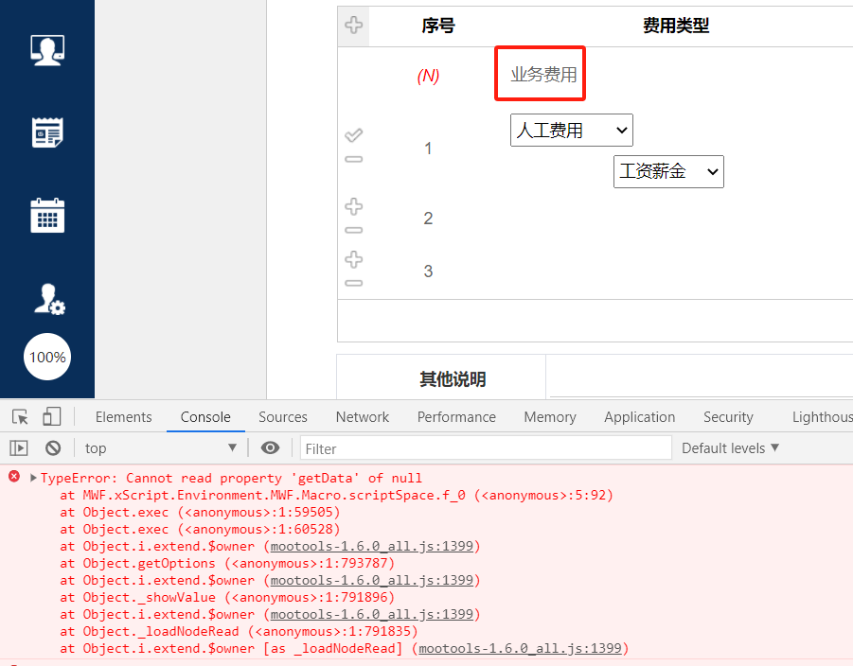Activate the inspect element tool
853x666 pixels.
point(20,417)
